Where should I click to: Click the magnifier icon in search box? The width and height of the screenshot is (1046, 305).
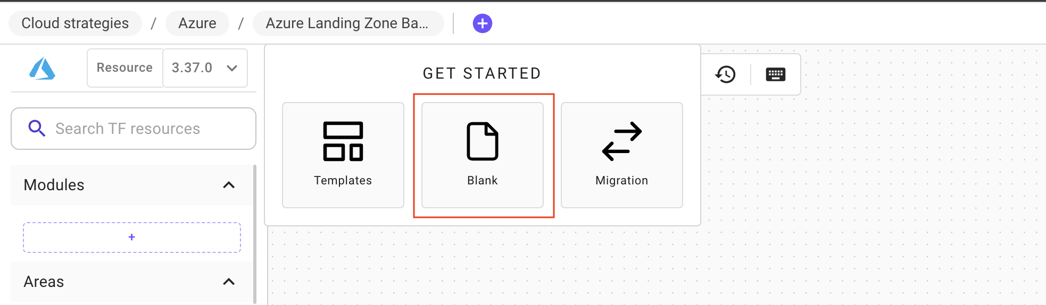click(x=37, y=129)
